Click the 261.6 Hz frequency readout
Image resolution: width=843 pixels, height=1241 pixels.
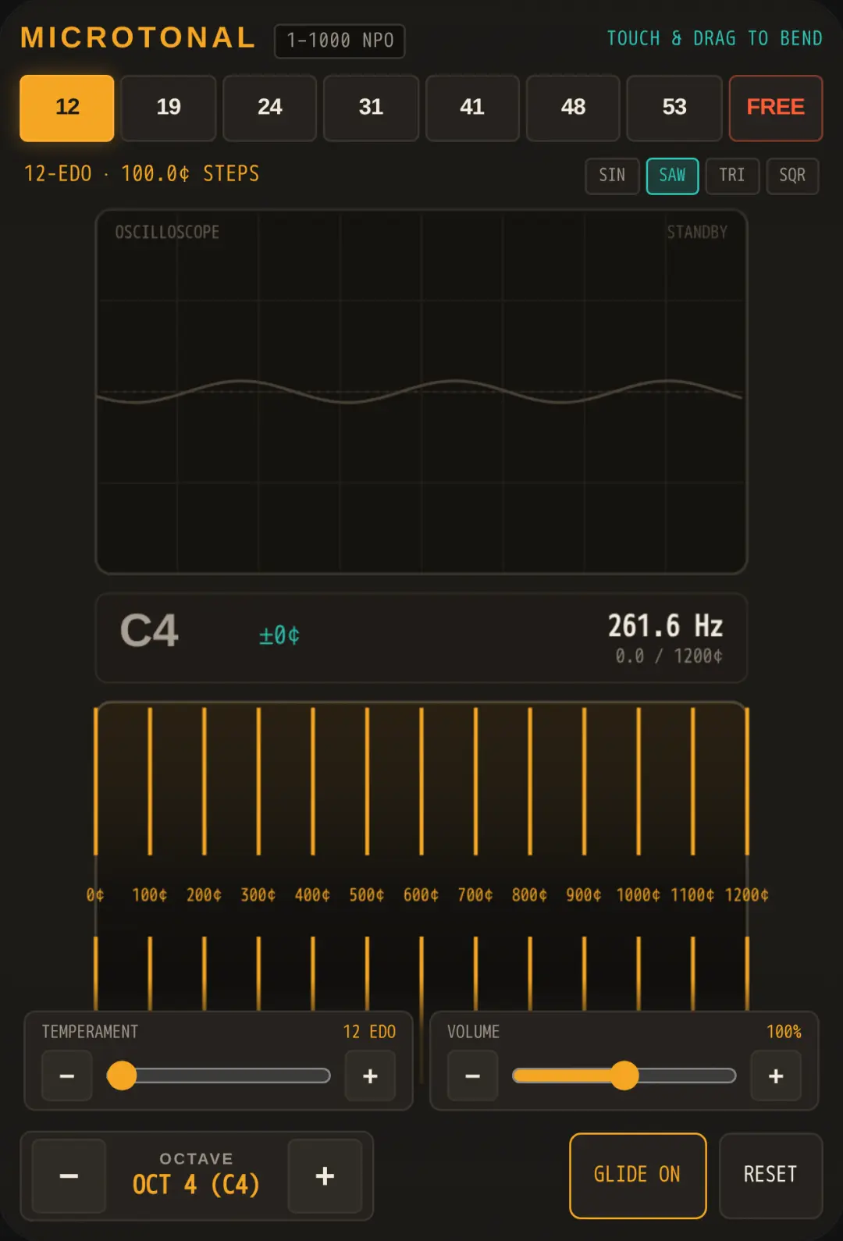[x=665, y=626]
